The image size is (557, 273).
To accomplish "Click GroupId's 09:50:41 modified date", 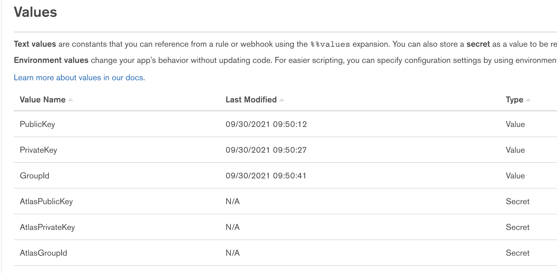I will 266,176.
